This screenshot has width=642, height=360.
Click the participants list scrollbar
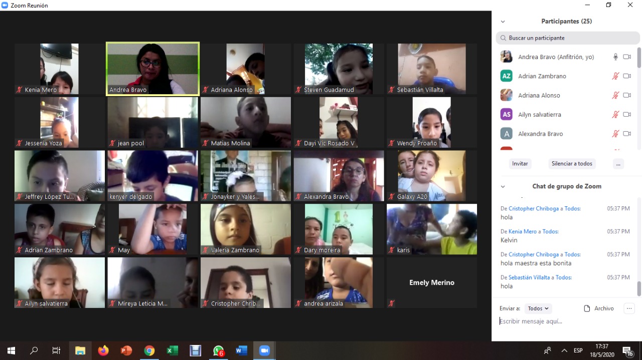point(639,58)
